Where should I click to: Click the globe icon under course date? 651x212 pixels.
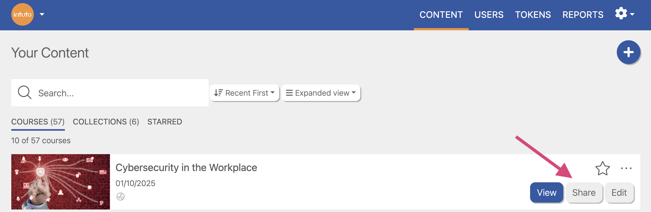[x=121, y=196]
